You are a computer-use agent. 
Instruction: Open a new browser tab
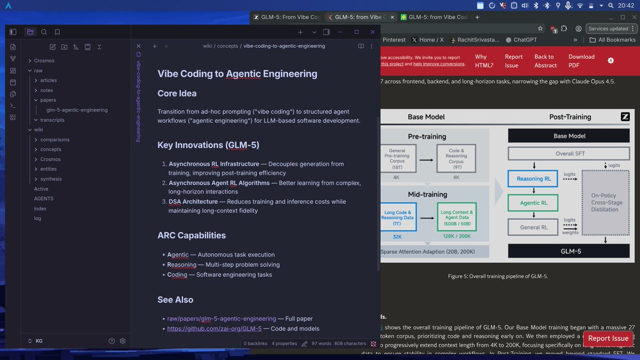coord(477,17)
